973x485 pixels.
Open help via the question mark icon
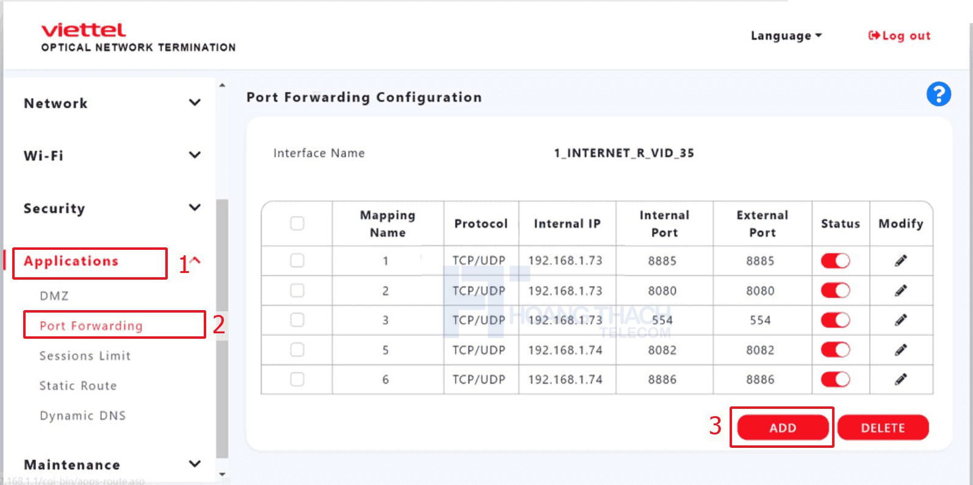[x=939, y=94]
